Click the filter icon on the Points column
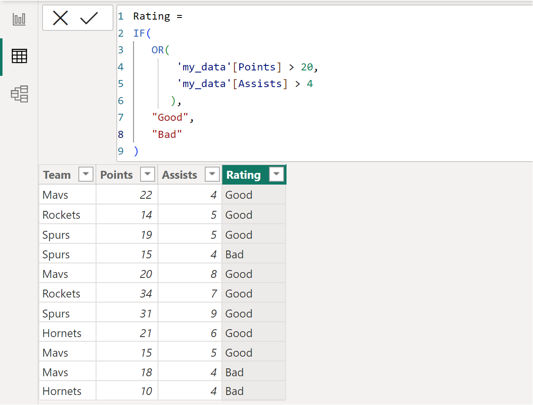This screenshot has width=533, height=405. point(147,174)
